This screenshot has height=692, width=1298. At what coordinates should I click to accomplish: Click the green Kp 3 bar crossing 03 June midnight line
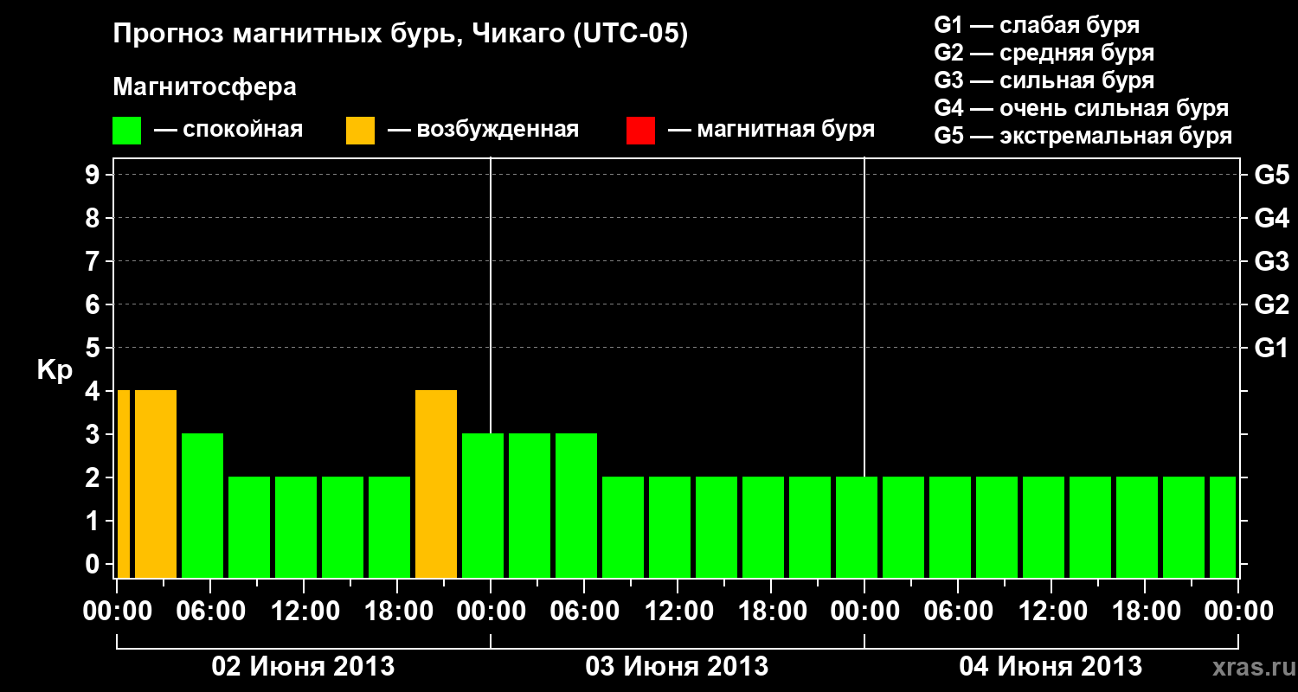click(x=483, y=505)
